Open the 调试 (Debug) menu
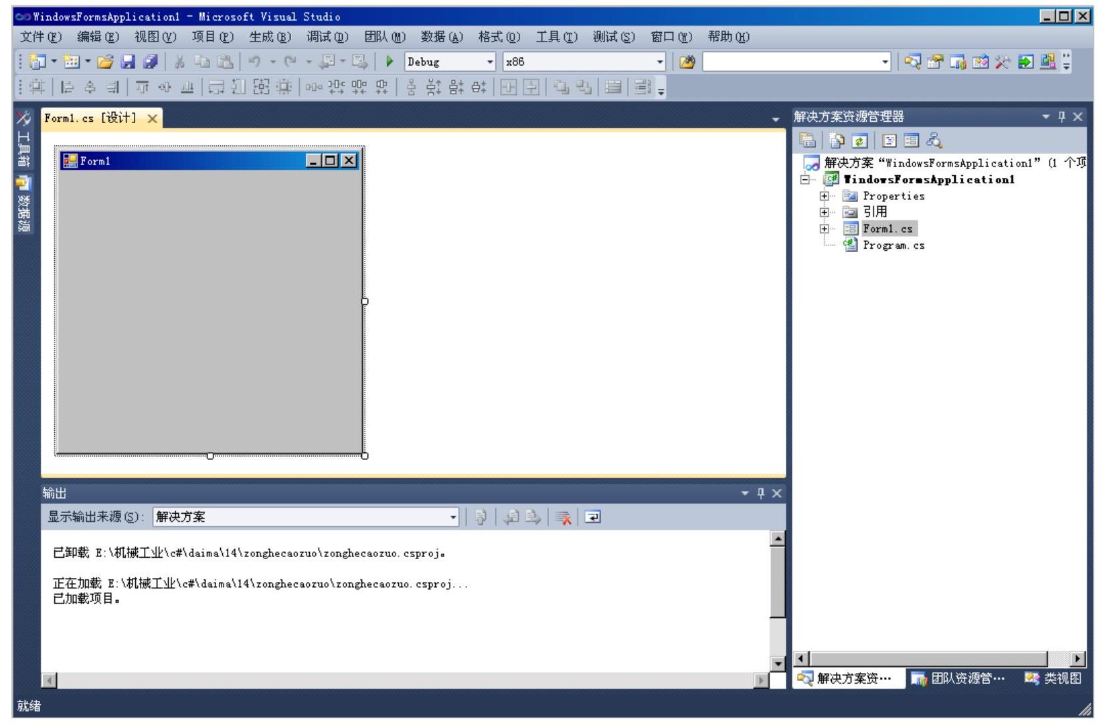Image resolution: width=1101 pixels, height=725 pixels. point(327,37)
